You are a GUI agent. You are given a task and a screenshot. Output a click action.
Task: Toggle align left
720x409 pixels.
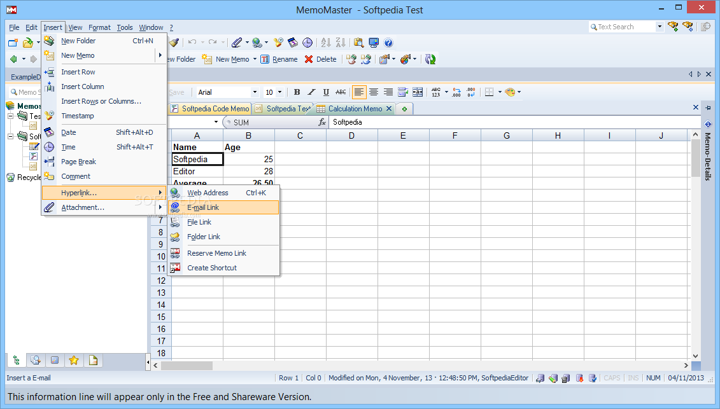pos(359,92)
